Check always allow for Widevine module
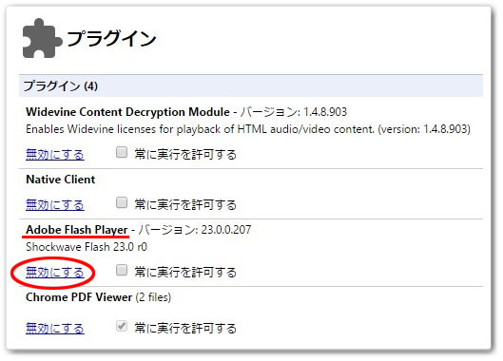 point(122,152)
